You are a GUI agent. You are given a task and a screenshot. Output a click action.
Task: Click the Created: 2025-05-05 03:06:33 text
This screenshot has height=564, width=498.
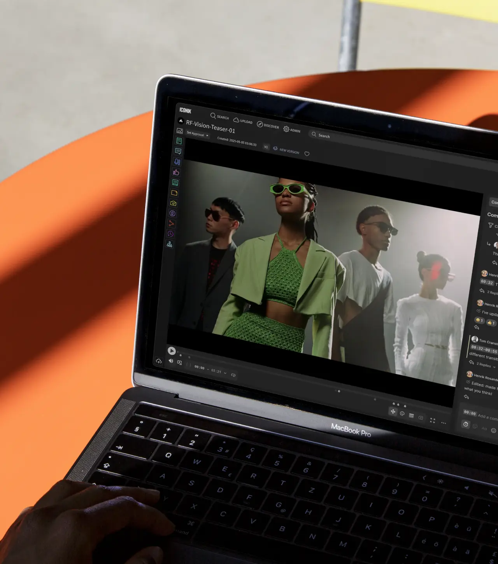(237, 141)
